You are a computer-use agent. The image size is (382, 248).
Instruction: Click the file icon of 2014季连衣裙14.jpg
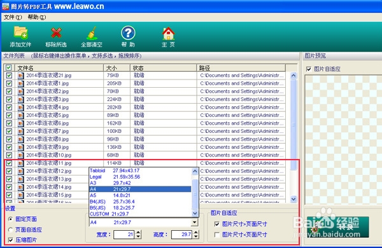[21, 187]
